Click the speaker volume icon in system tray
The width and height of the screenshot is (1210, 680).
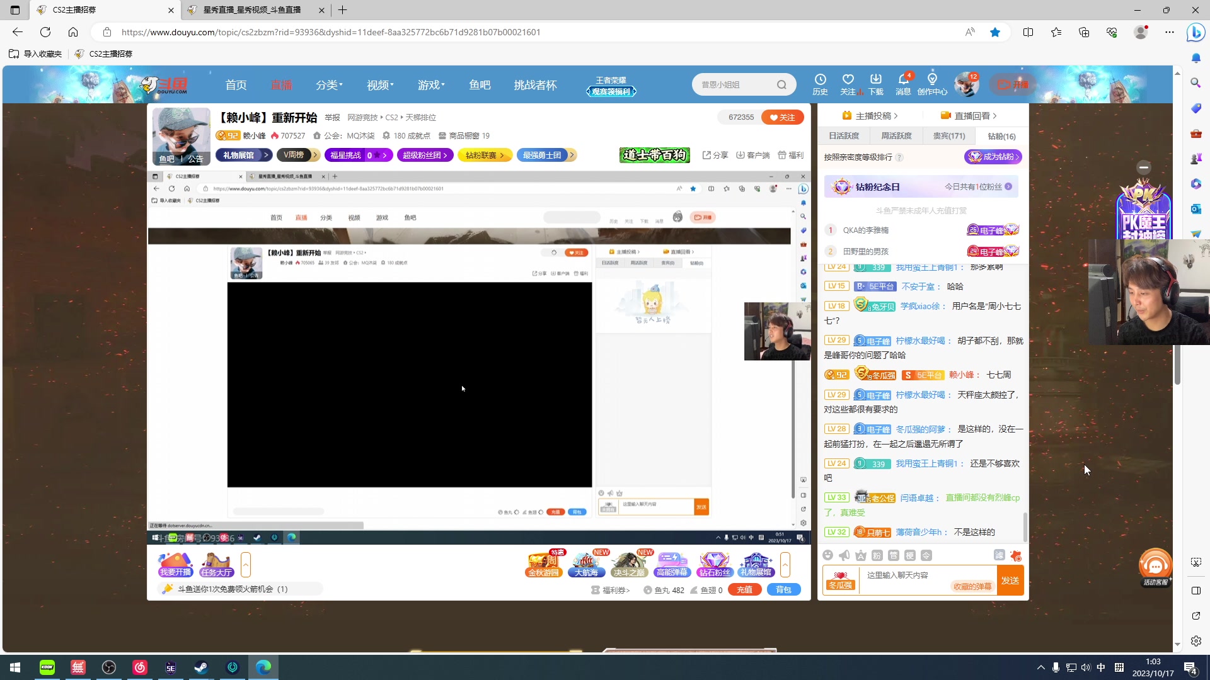(x=1085, y=667)
